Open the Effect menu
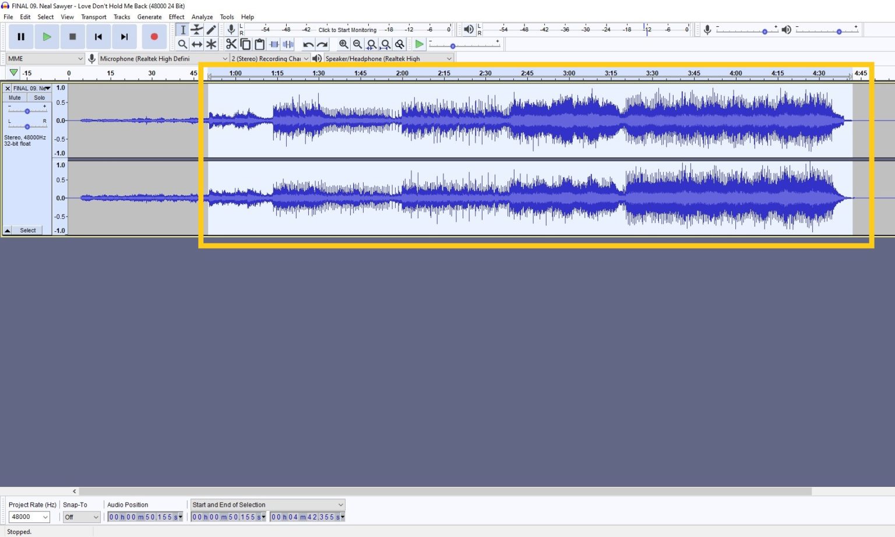Screen dimensions: 895x537 [x=176, y=16]
